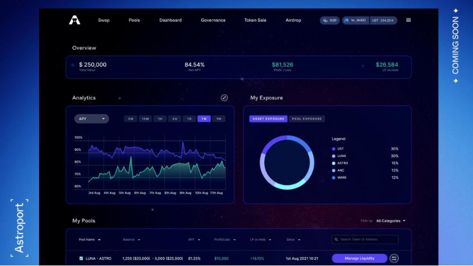Expand the Analytics chart to fullscreen
This screenshot has height=266, width=473.
click(224, 98)
